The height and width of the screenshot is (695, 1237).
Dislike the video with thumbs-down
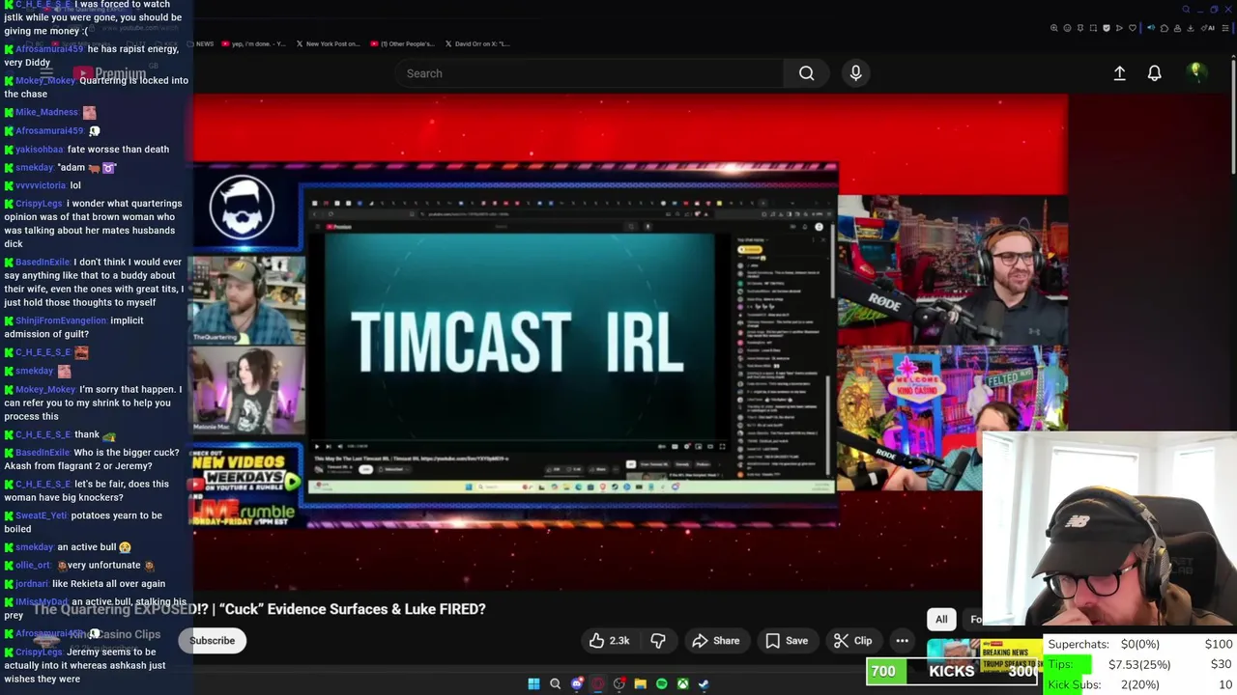pyautogui.click(x=658, y=641)
